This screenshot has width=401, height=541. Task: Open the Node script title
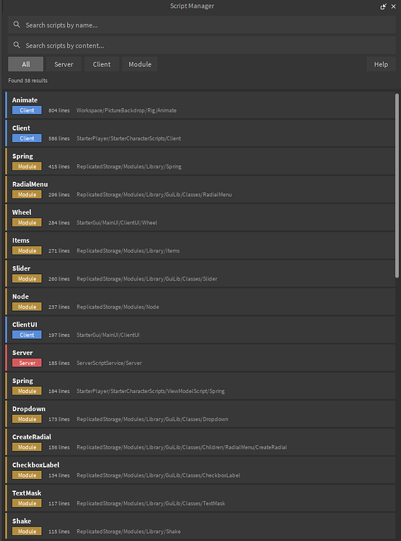tap(20, 296)
